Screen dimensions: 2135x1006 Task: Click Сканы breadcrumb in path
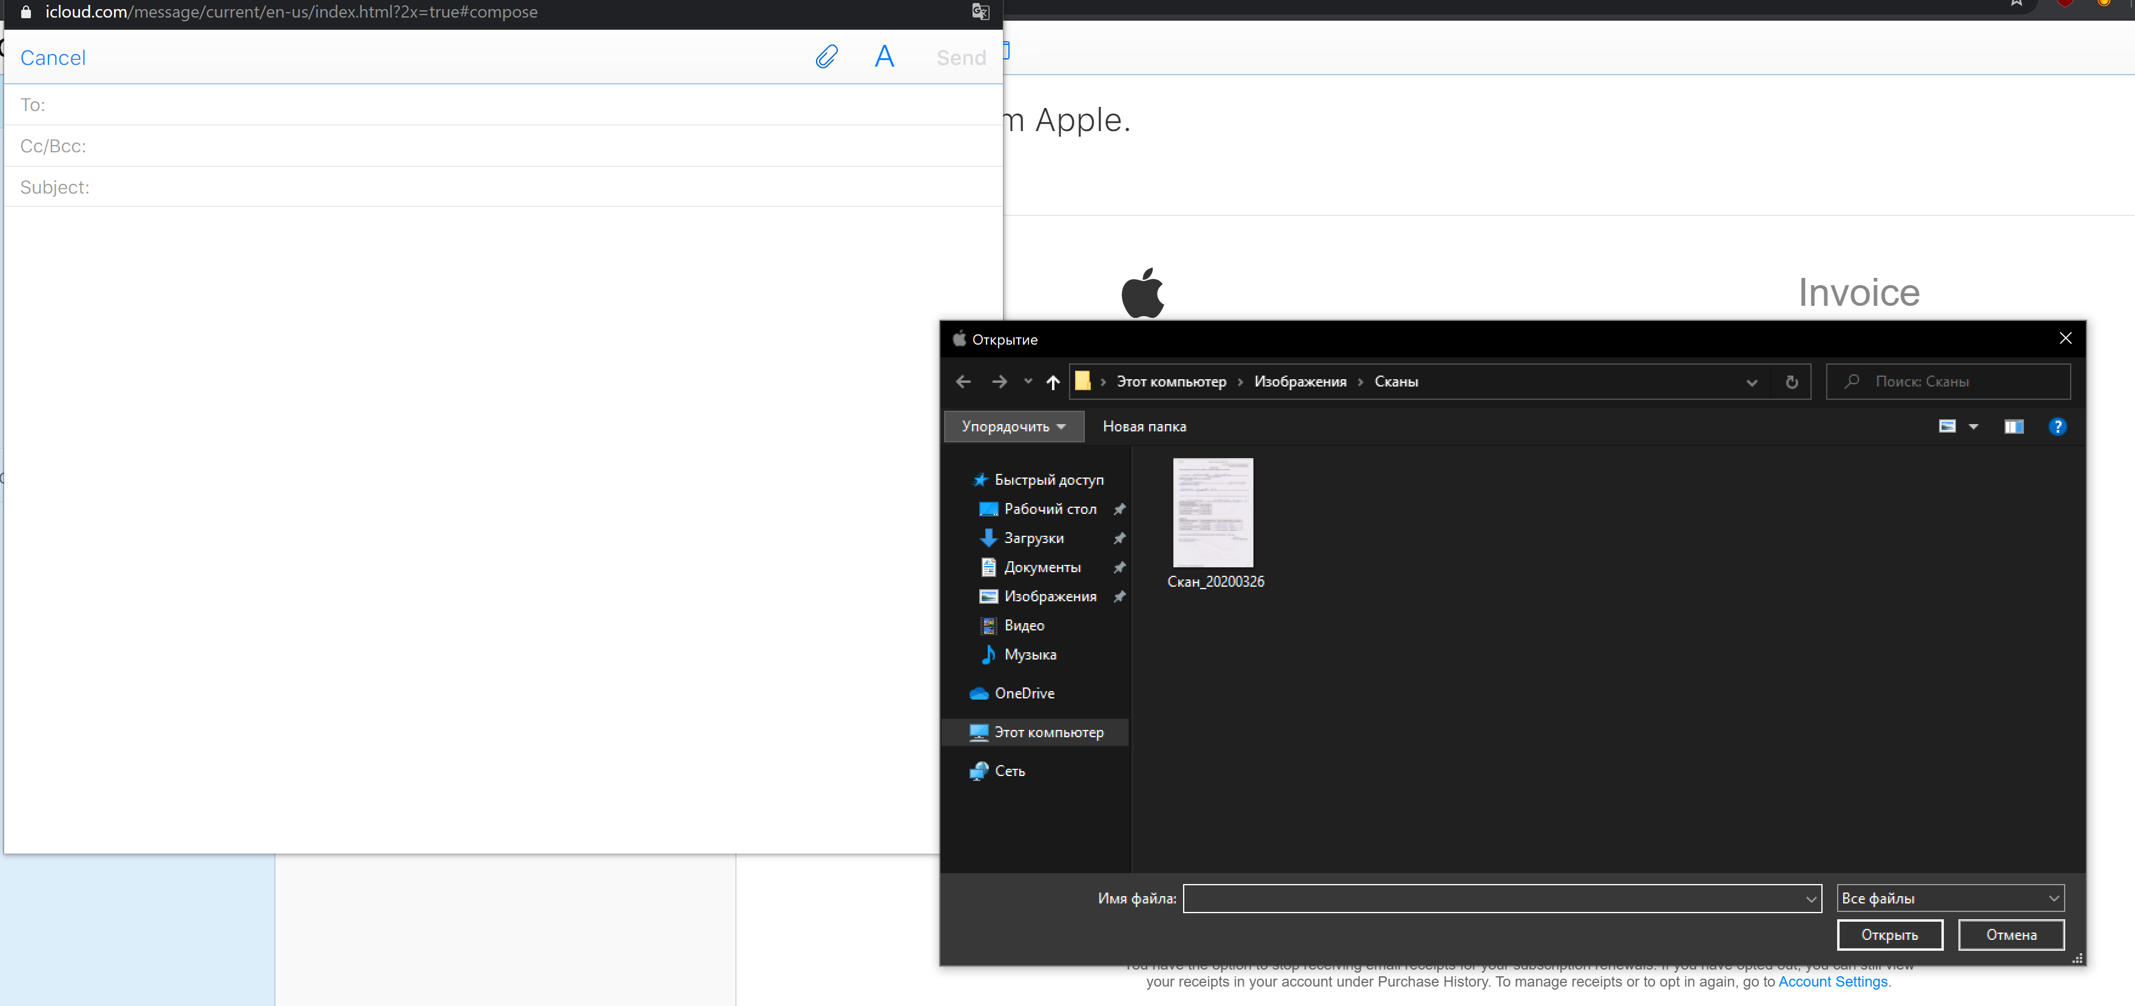tap(1395, 382)
